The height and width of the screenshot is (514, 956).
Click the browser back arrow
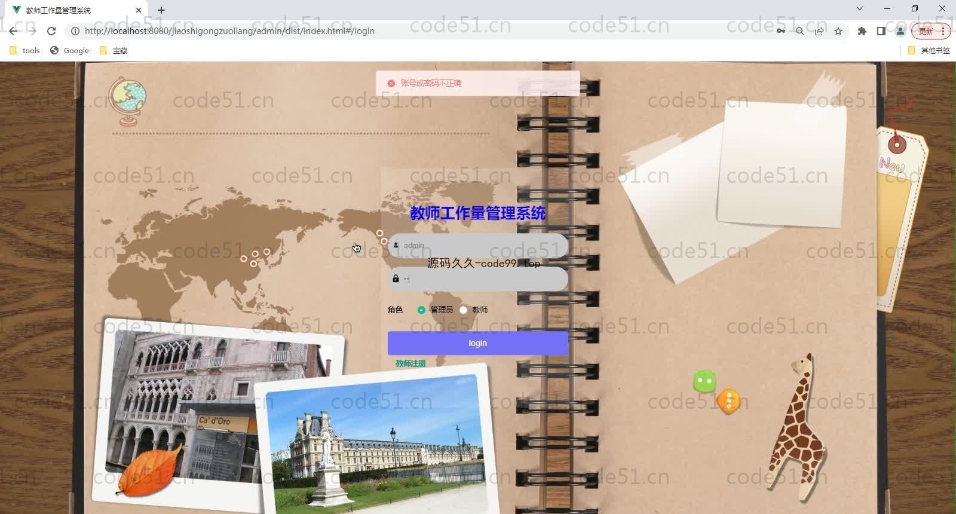[13, 31]
